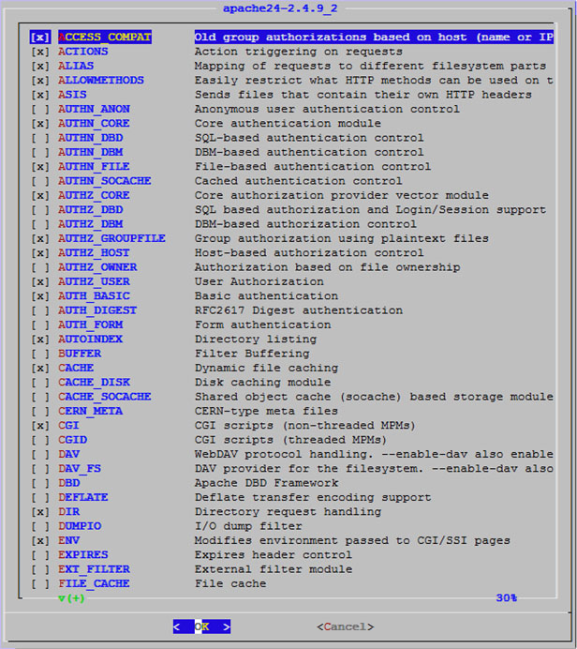Enable the DAV_FS checkbox
The height and width of the screenshot is (649, 577).
click(40, 469)
